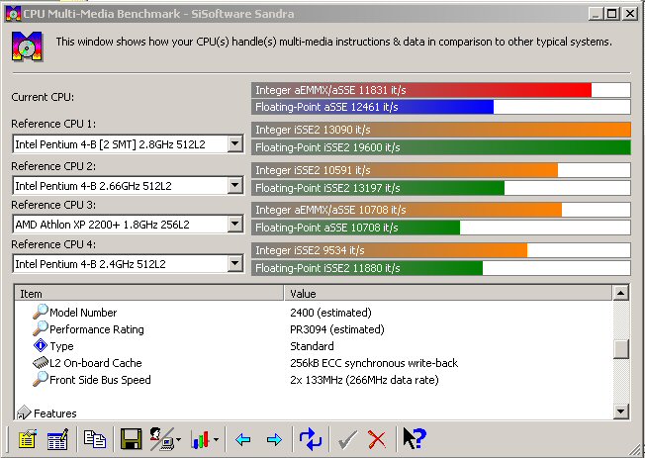Viewport: 645px width, 458px height.
Task: Click the Integer aEMMX/aSSE 10708 it/s bar
Action: 441,210
